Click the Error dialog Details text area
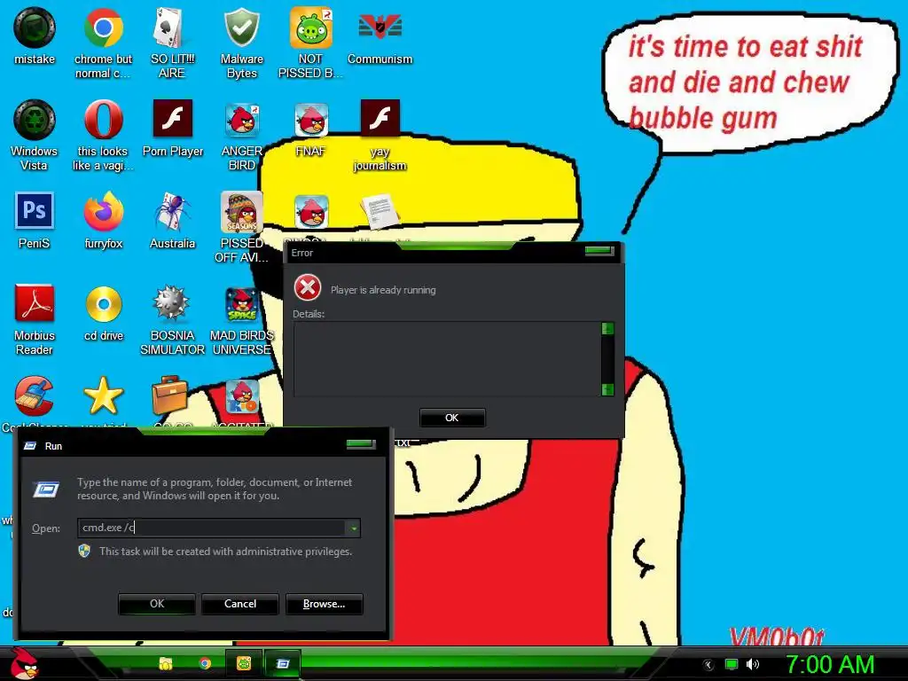 click(447, 359)
